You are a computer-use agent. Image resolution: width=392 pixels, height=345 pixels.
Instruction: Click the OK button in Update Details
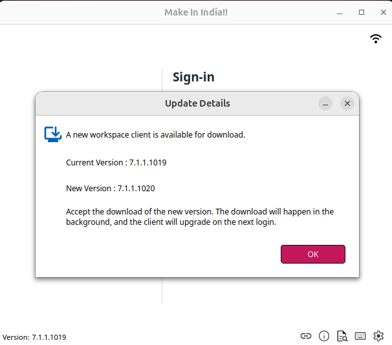coord(313,254)
